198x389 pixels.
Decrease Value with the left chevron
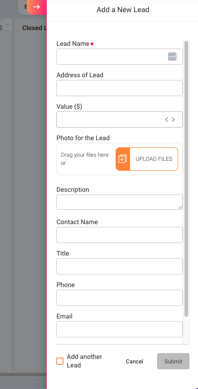[x=166, y=119]
